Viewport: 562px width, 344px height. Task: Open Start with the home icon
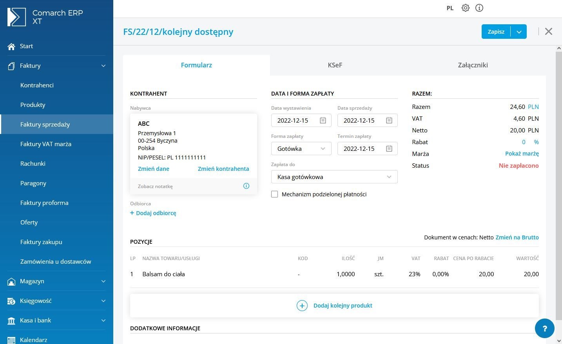point(11,46)
